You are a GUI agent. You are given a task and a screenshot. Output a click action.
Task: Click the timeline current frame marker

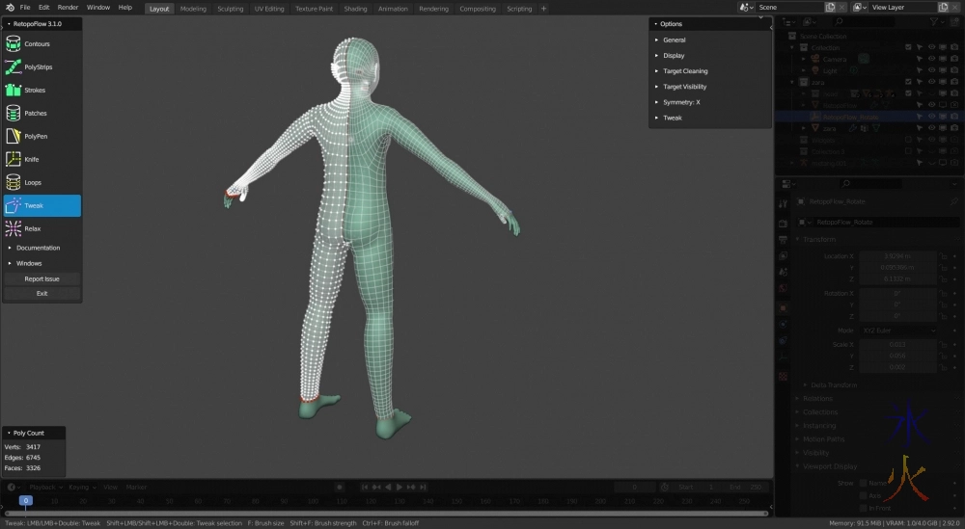pyautogui.click(x=25, y=501)
